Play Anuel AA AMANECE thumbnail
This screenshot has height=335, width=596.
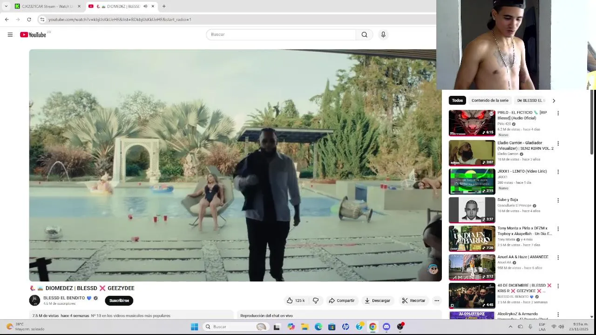[x=472, y=267]
